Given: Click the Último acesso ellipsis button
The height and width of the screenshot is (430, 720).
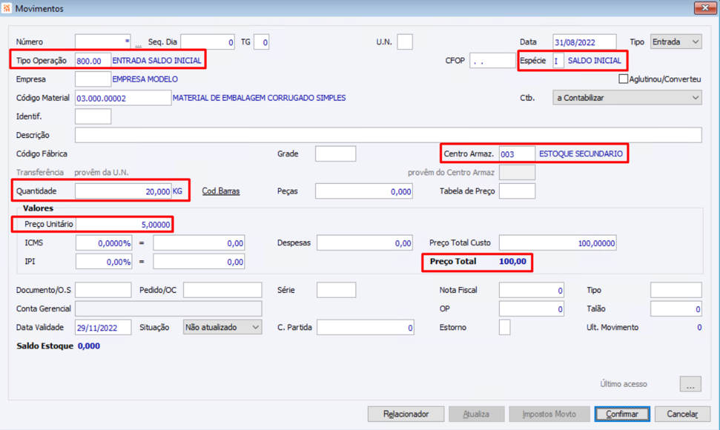Looking at the screenshot, I should coord(690,384).
